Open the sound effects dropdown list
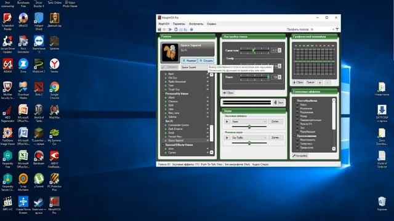 249,122
